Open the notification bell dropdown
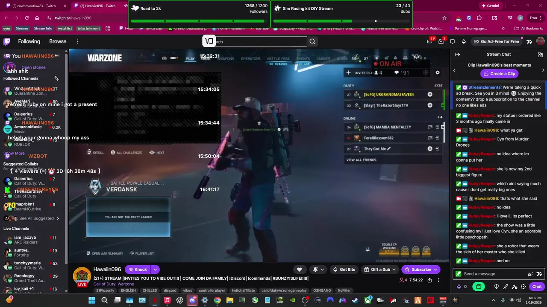The width and height of the screenshot is (547, 307). click(x=318, y=269)
